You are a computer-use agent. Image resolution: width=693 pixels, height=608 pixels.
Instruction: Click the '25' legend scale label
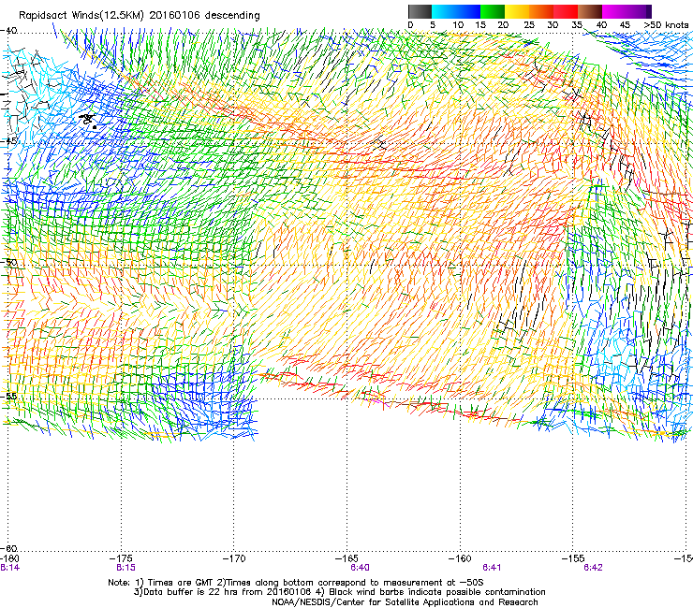coord(529,25)
